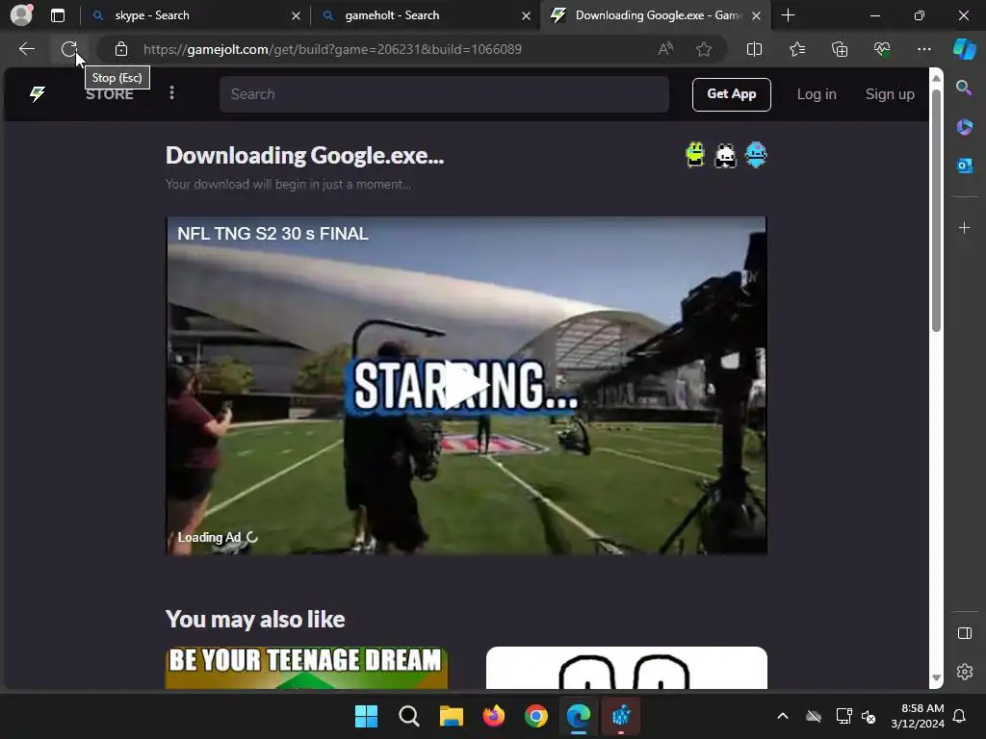Close the skype - Search tab
The height and width of the screenshot is (739, 986).
[x=296, y=15]
